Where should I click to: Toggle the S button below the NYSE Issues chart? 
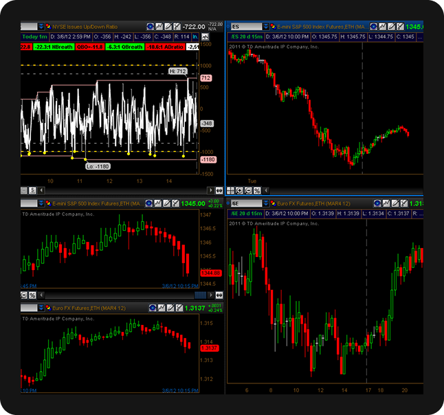[x=32, y=190]
